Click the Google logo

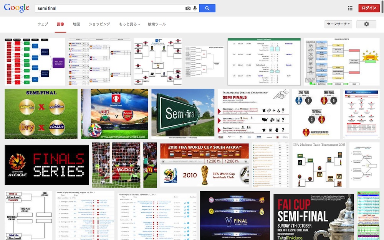[x=17, y=8]
